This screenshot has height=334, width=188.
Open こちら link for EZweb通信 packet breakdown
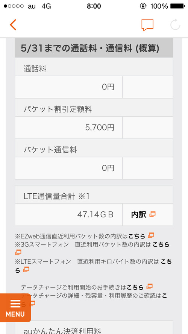coord(137,236)
